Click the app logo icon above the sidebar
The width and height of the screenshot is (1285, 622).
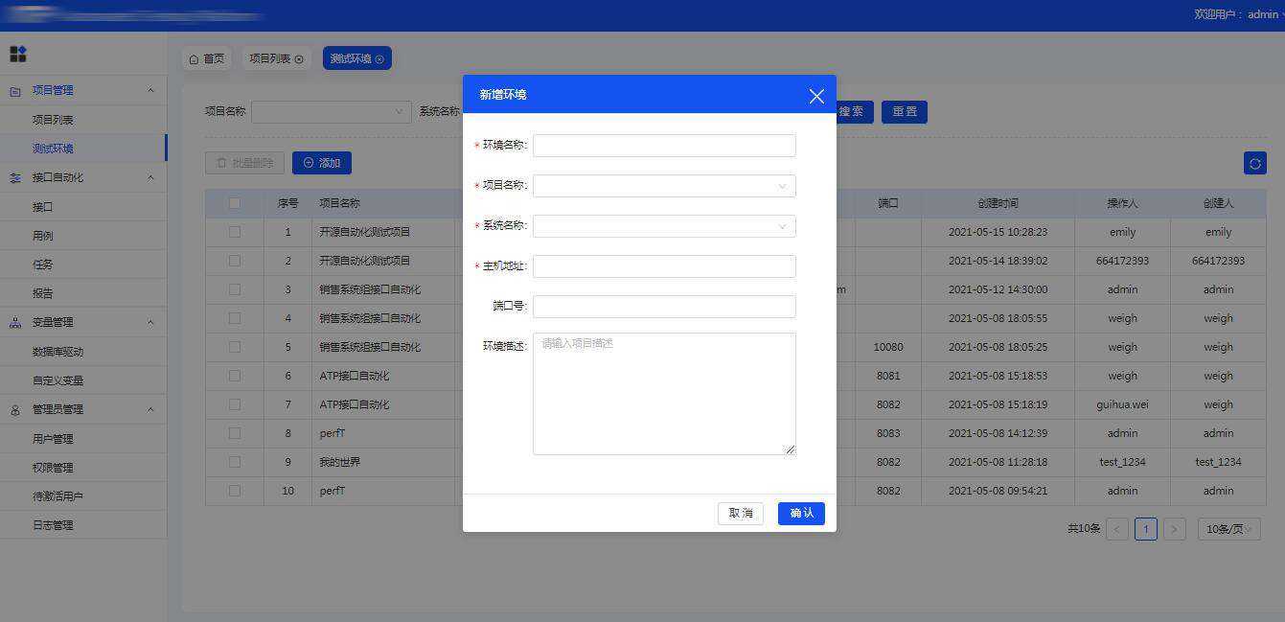tap(18, 54)
